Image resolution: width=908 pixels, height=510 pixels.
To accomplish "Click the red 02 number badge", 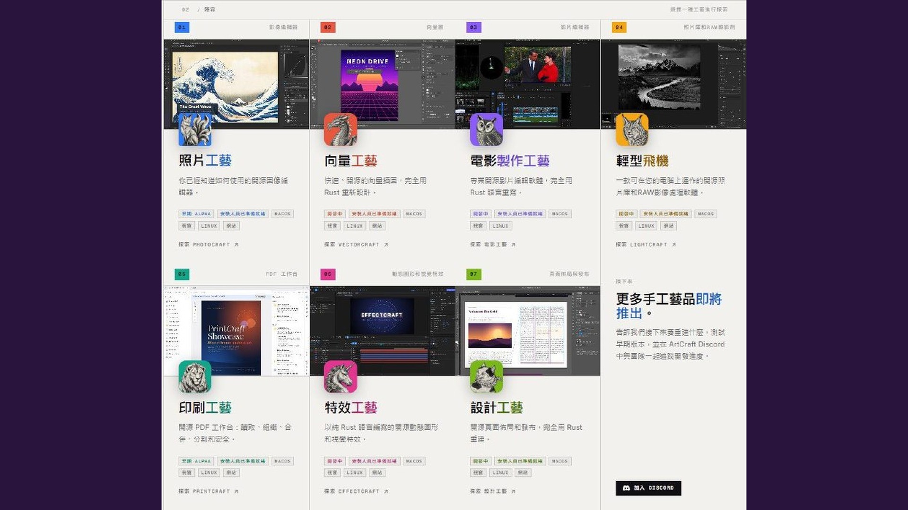I will [328, 27].
